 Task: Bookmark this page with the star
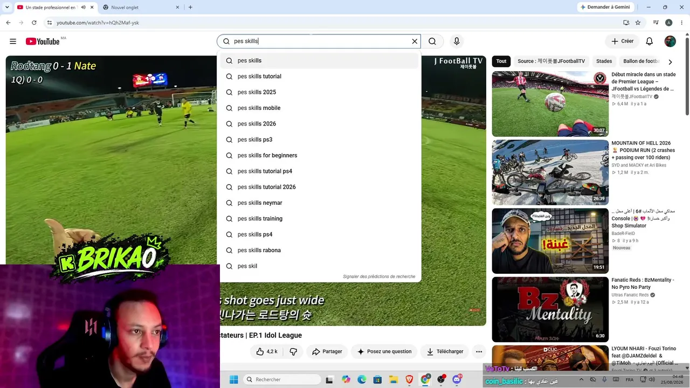click(638, 23)
